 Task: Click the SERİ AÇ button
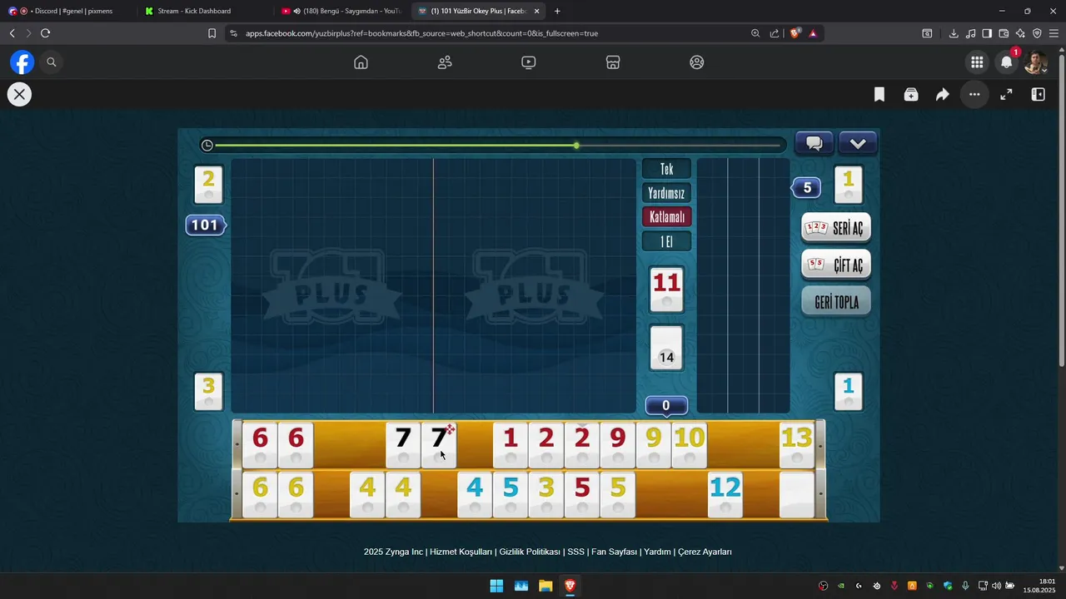(835, 228)
